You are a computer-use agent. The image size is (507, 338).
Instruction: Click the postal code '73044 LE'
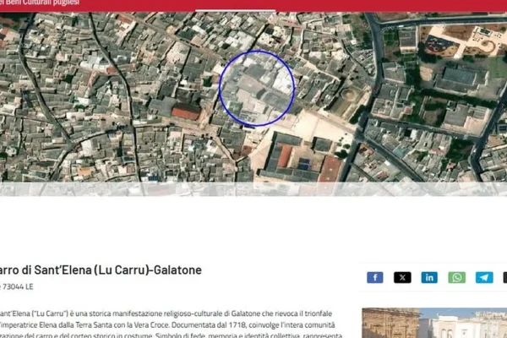pos(18,286)
